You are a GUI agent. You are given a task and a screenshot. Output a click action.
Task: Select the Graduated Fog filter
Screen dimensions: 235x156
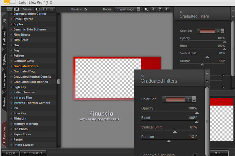pyautogui.click(x=24, y=71)
